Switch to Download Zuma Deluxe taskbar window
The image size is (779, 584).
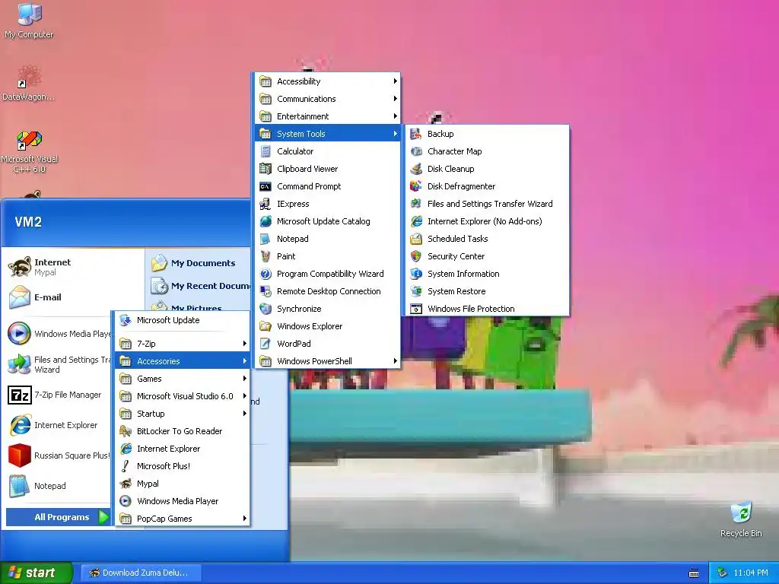pyautogui.click(x=141, y=573)
